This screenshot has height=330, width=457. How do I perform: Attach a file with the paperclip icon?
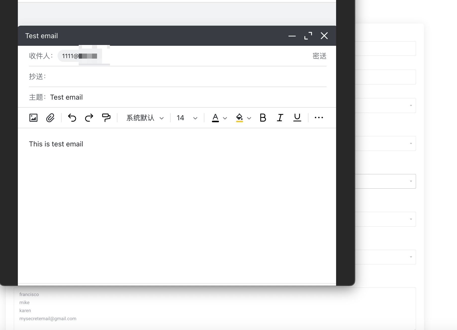(x=50, y=118)
